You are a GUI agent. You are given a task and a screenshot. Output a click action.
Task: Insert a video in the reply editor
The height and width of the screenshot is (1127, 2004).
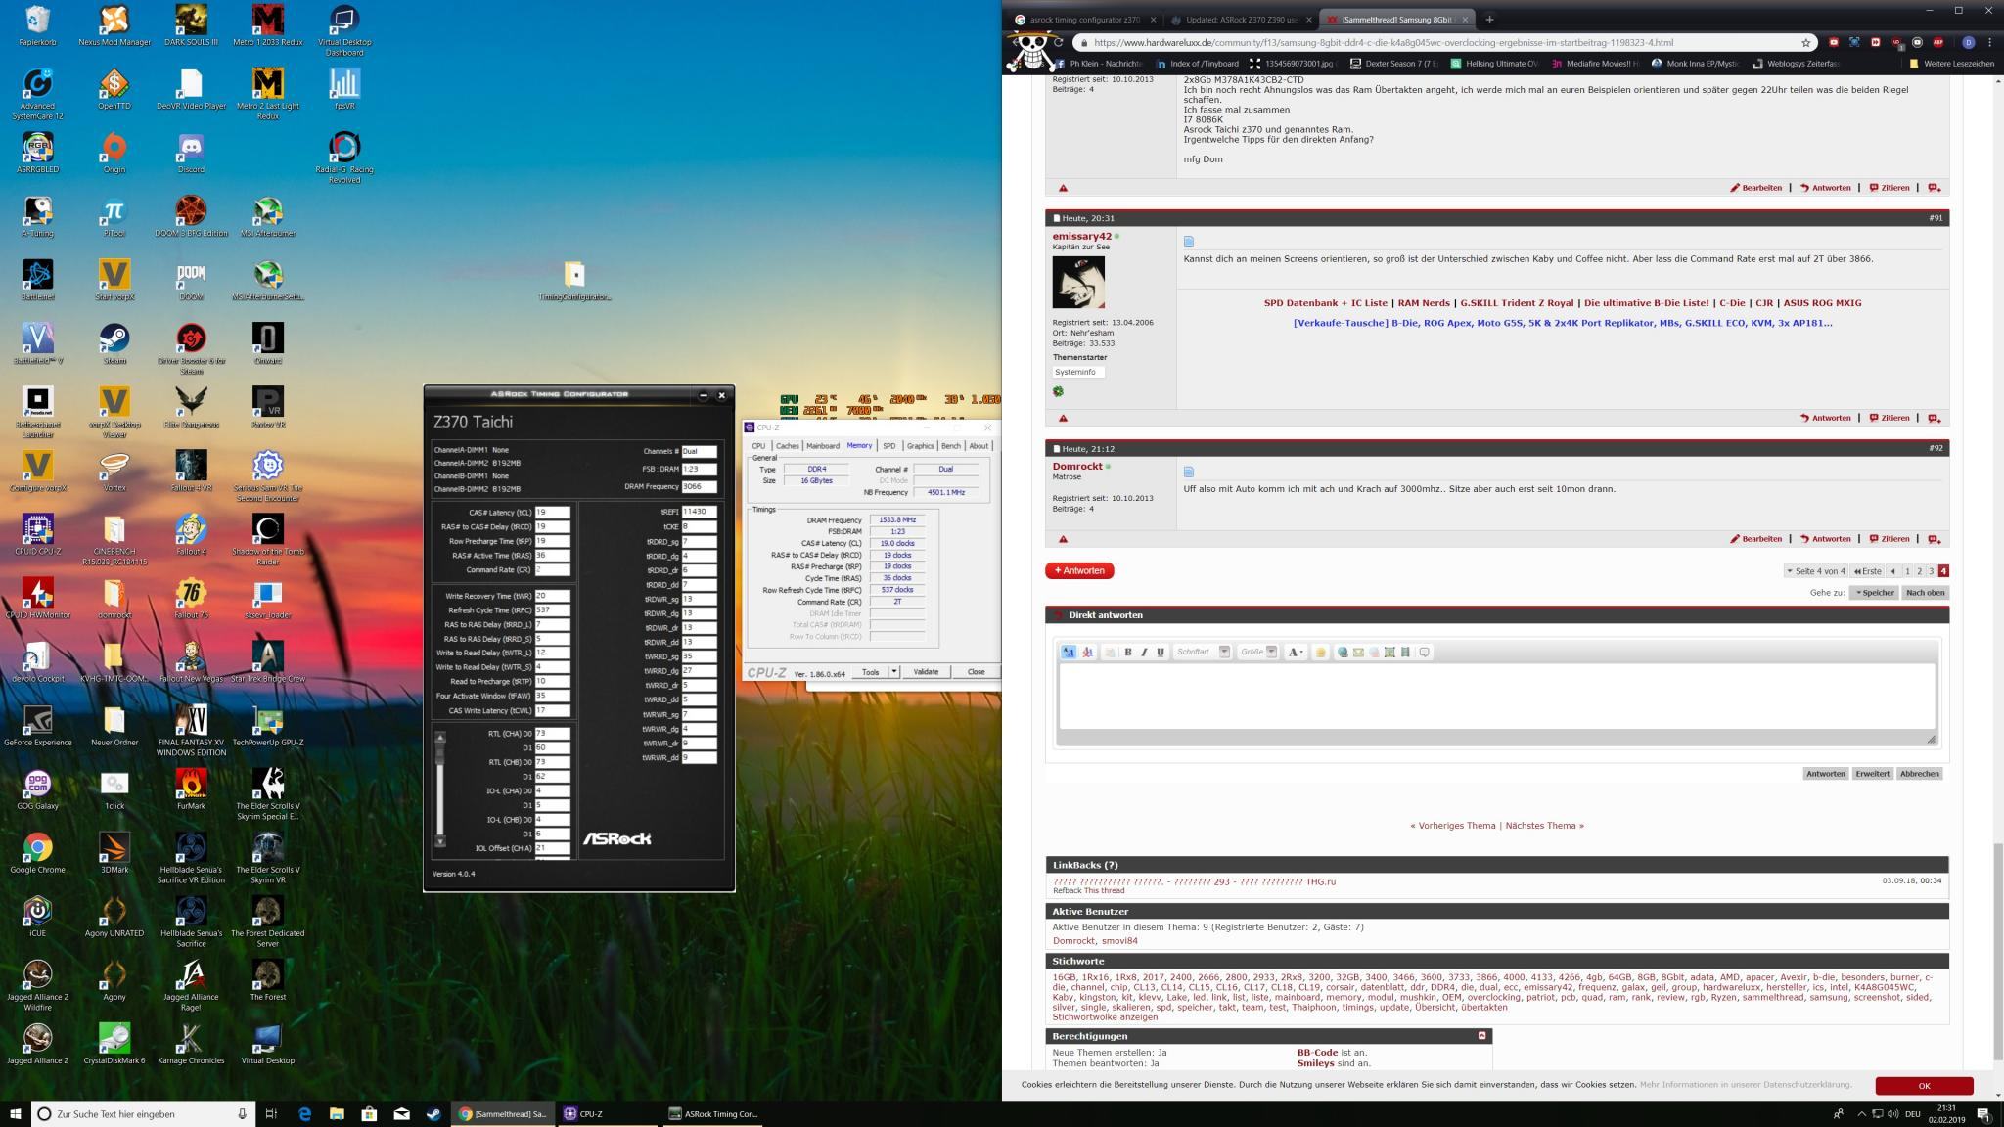1405,653
